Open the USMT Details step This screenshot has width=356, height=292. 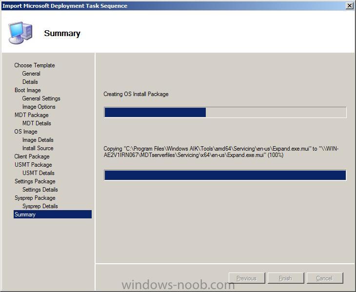pyautogui.click(x=39, y=173)
